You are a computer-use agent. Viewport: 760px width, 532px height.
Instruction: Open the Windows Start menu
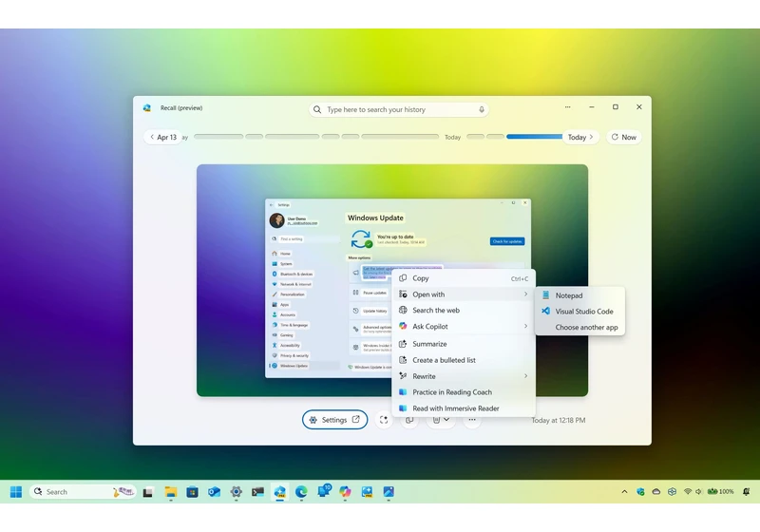tap(15, 492)
